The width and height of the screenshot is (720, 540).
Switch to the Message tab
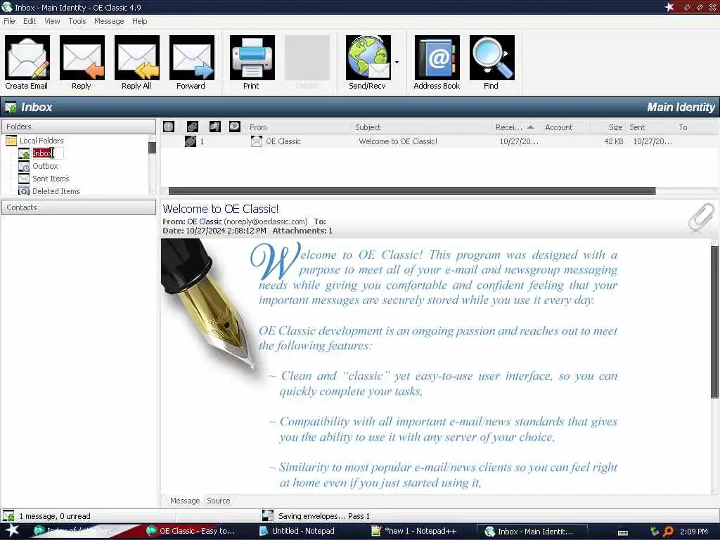click(x=185, y=501)
